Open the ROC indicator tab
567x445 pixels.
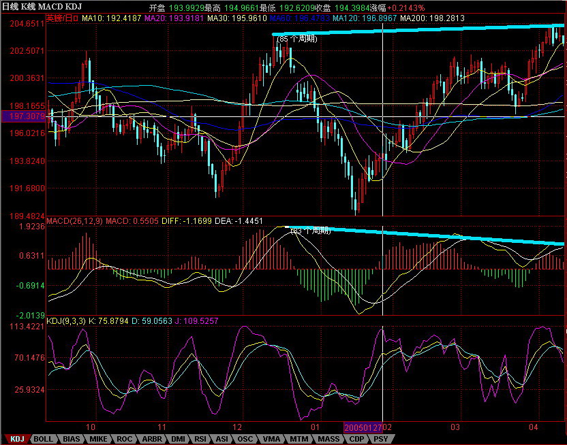click(x=124, y=439)
